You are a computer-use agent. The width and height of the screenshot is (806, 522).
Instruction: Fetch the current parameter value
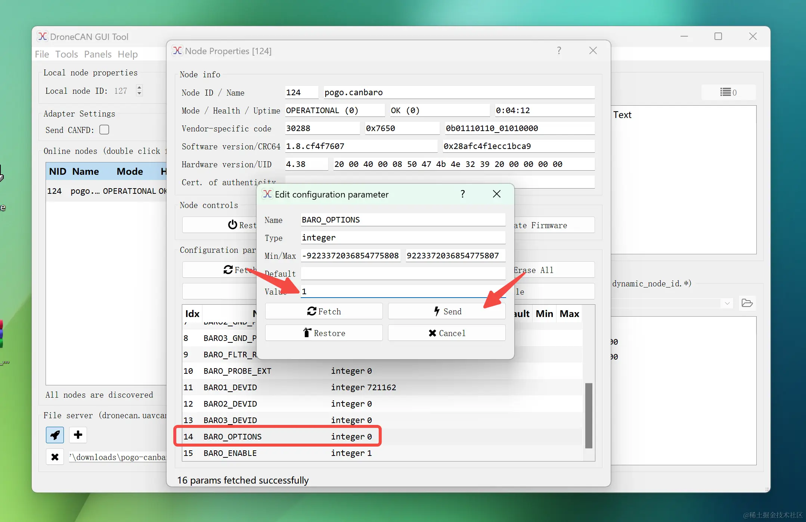click(x=323, y=311)
